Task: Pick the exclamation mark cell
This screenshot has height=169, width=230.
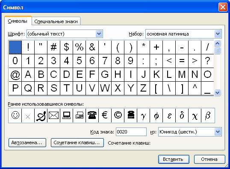Action: pyautogui.click(x=28, y=47)
